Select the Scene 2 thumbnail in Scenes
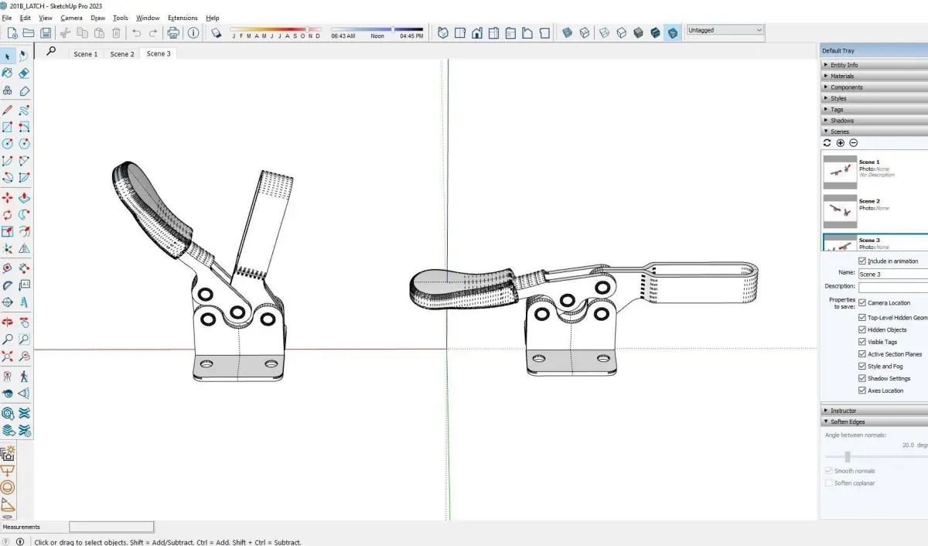This screenshot has height=546, width=928. pos(840,210)
